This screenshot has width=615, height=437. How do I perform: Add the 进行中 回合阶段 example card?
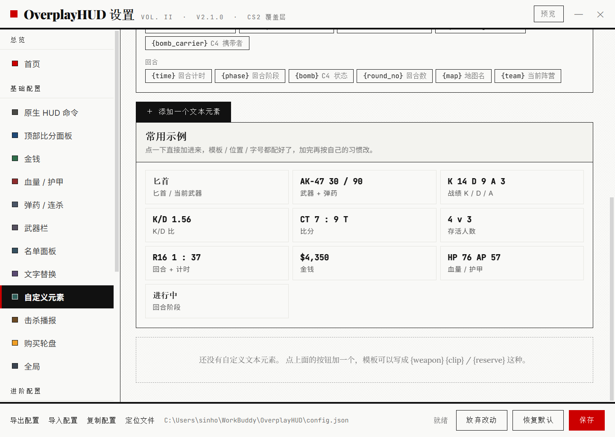coord(217,301)
